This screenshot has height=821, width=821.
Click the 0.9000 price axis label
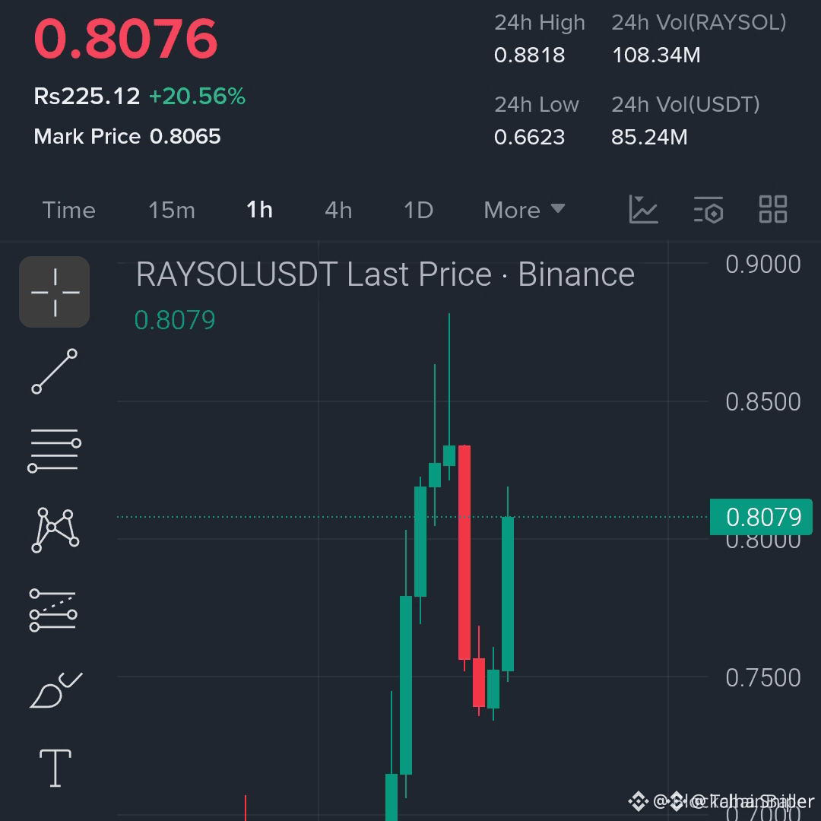pos(763,265)
